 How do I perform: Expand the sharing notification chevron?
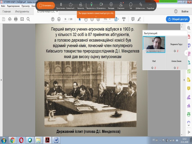coord(96,16)
